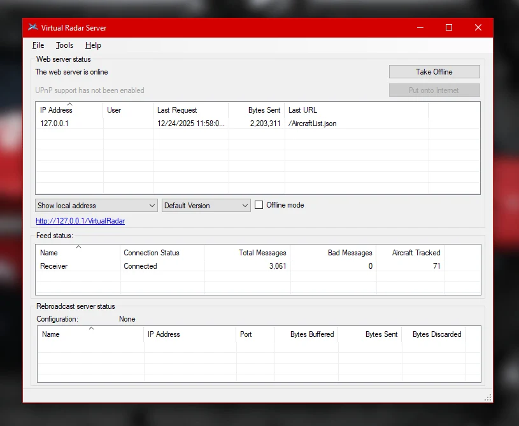Screen dimensions: 519x426
Task: Open the File menu
Action: tap(38, 45)
